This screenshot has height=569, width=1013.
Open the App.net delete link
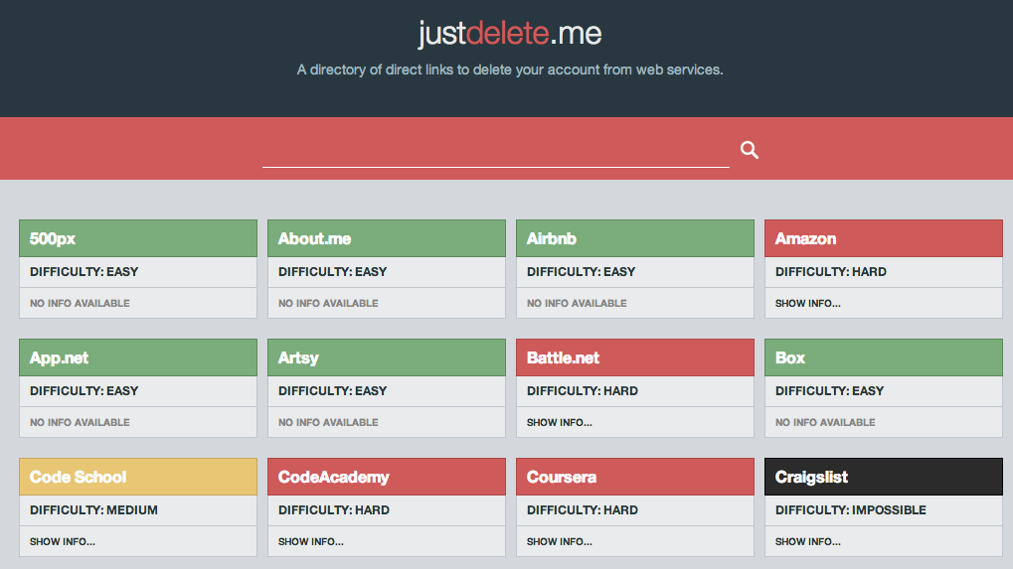click(59, 357)
